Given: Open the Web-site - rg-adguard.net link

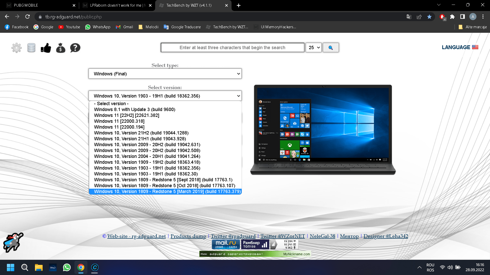Looking at the screenshot, I should 137,236.
